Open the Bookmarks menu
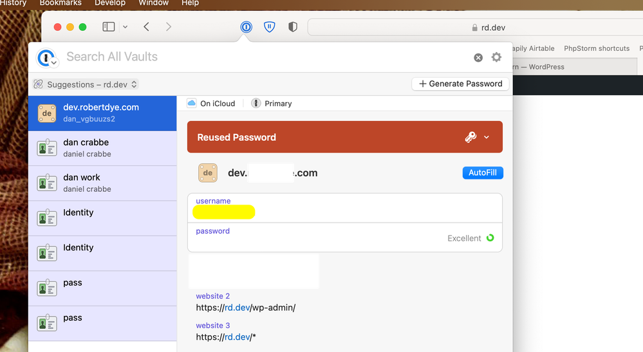This screenshot has width=643, height=352. point(61,3)
